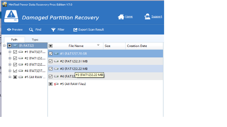Toggle #5 (All RAW checkbox in tree
This screenshot has height=127, width=227.
click(x=15, y=77)
